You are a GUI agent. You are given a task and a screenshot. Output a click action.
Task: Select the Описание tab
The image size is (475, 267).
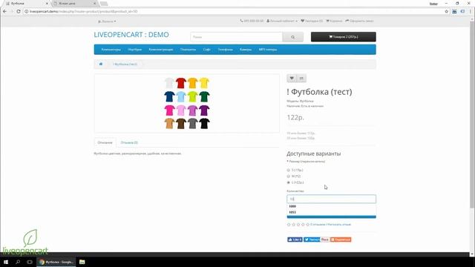point(105,142)
